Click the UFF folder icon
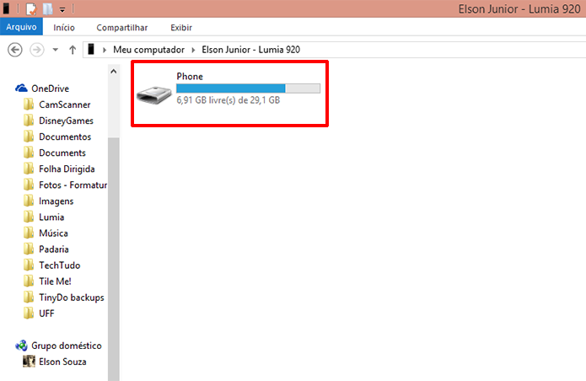This screenshot has width=586, height=381. point(29,313)
